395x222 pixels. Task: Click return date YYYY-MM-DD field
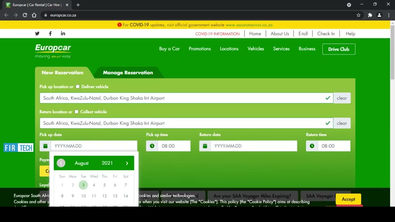coord(254,146)
